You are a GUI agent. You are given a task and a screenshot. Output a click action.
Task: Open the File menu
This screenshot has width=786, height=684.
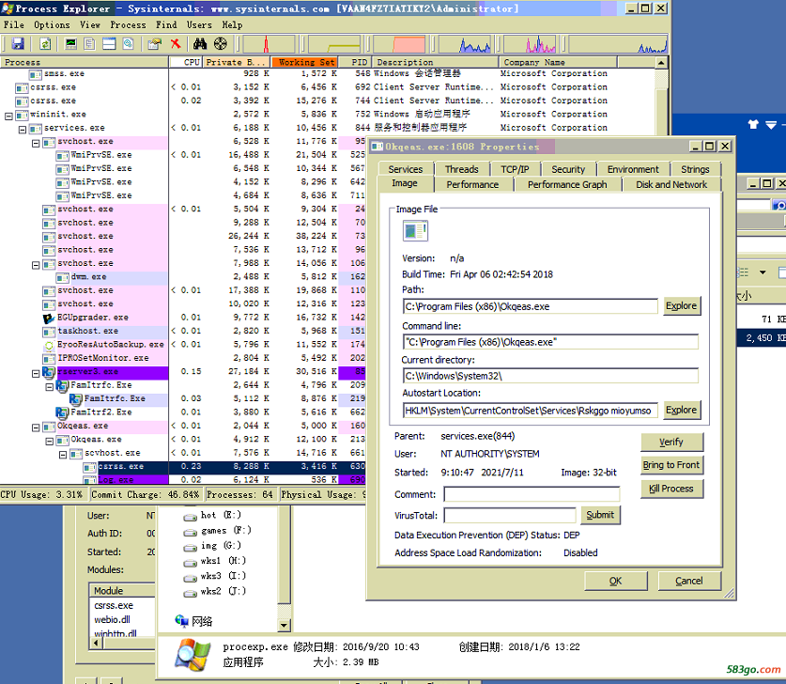tap(14, 25)
